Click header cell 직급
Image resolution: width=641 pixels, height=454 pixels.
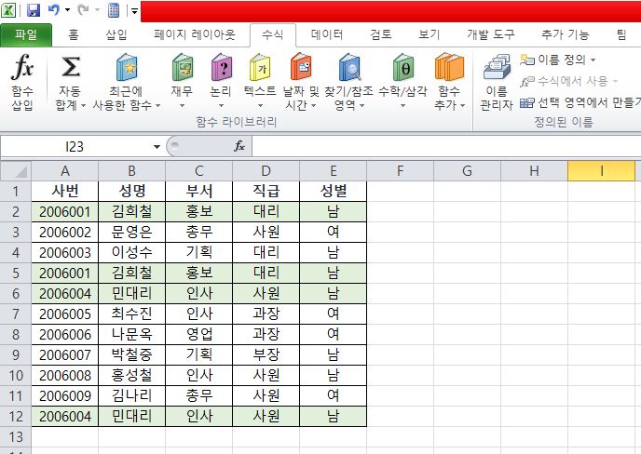266,191
